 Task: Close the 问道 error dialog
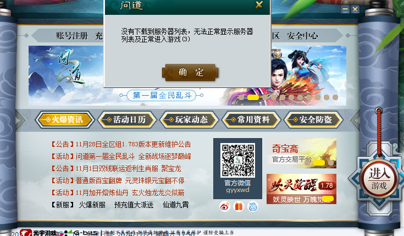[x=259, y=4]
